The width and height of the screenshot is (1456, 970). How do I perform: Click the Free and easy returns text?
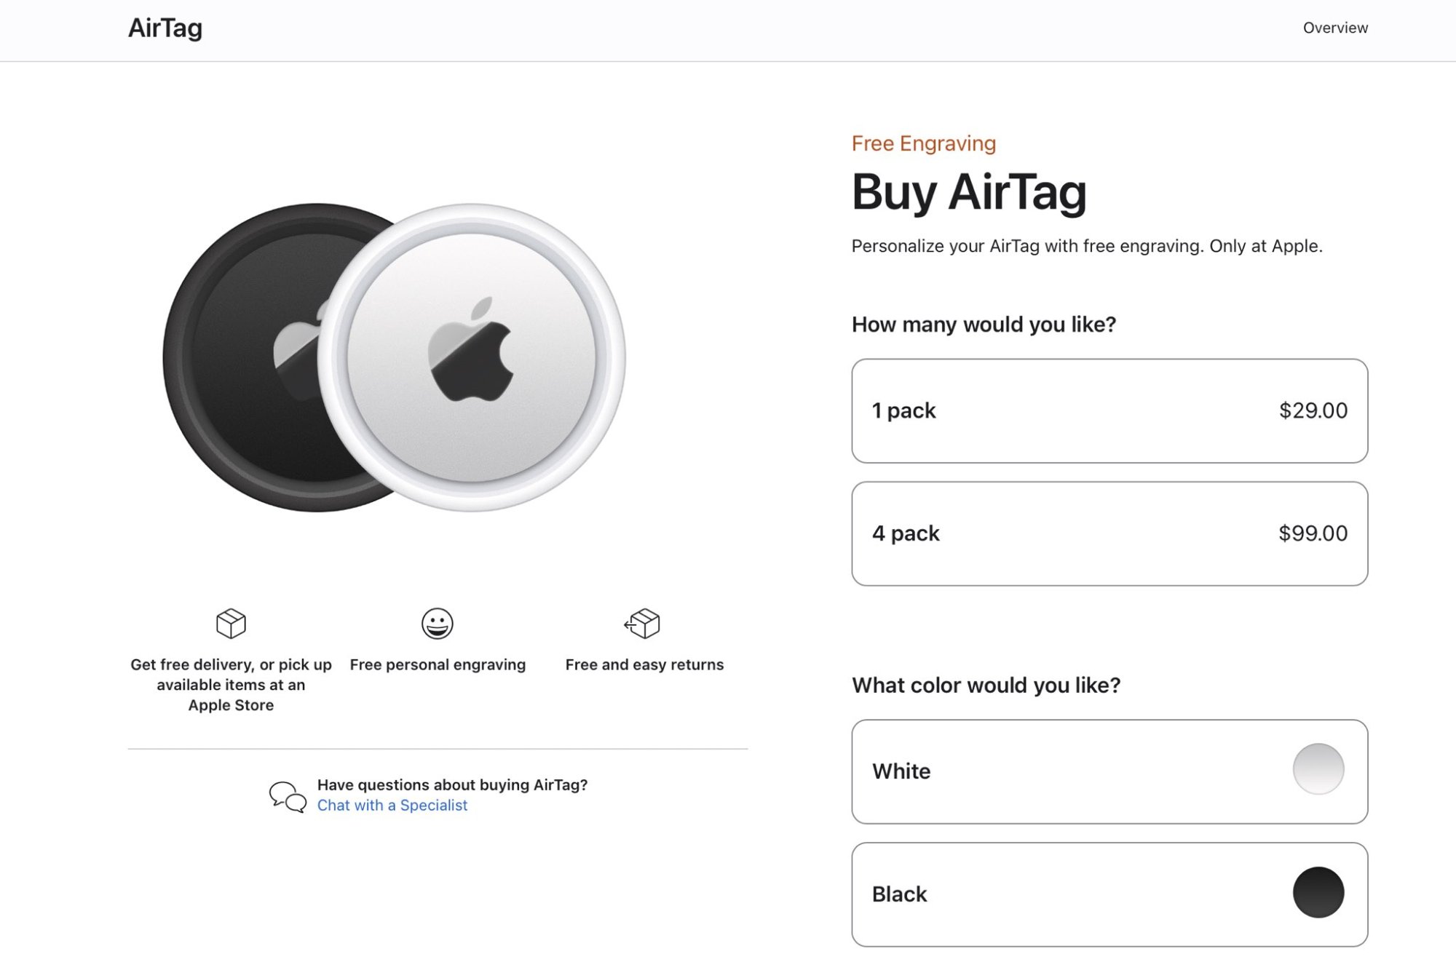click(x=644, y=664)
